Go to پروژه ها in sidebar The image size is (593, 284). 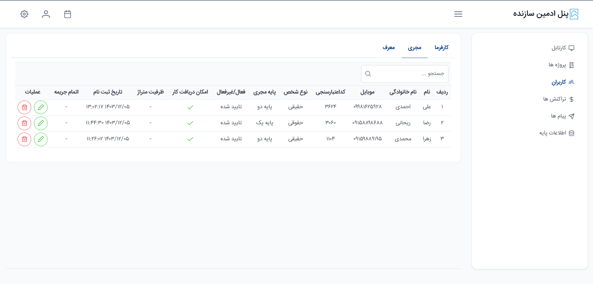coord(561,65)
